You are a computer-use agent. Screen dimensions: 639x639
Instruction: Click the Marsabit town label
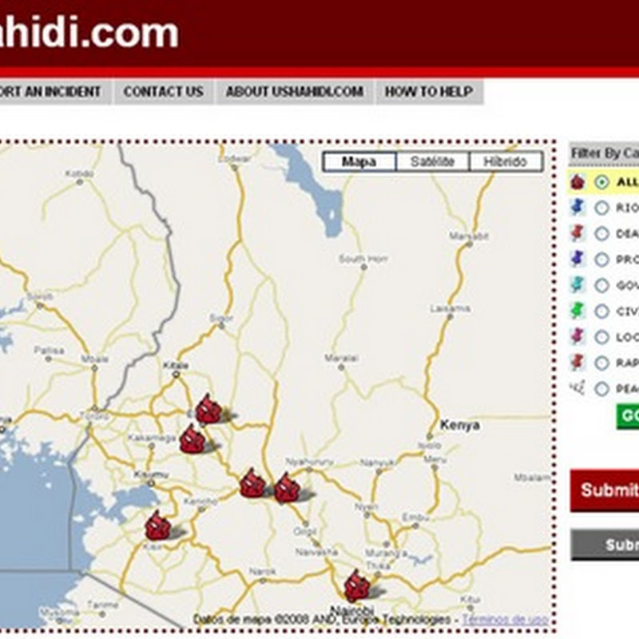click(469, 236)
